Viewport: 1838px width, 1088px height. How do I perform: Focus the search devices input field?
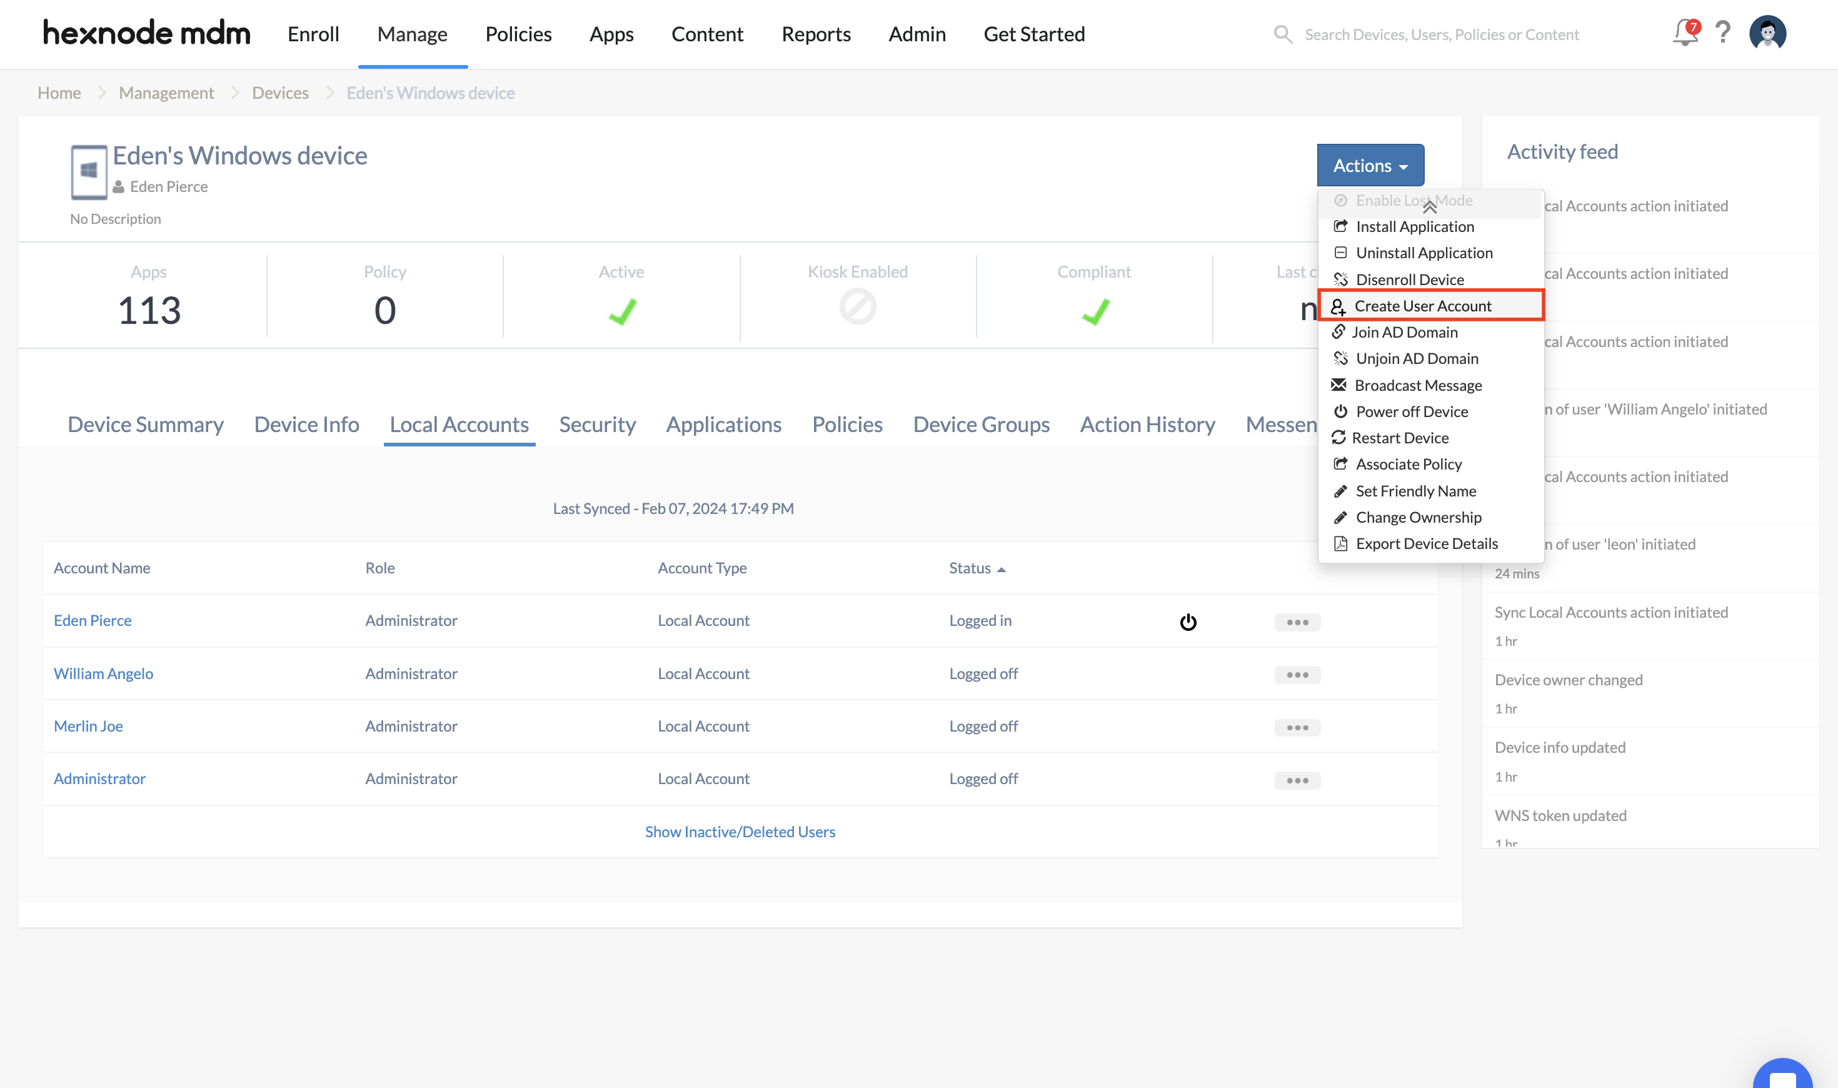point(1442,34)
